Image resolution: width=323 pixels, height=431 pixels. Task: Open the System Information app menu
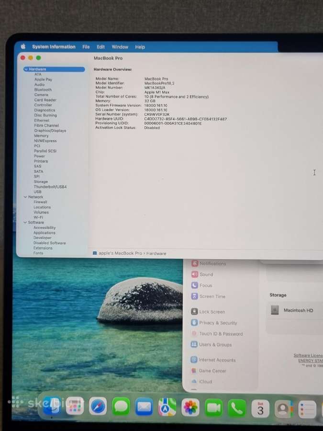point(54,47)
